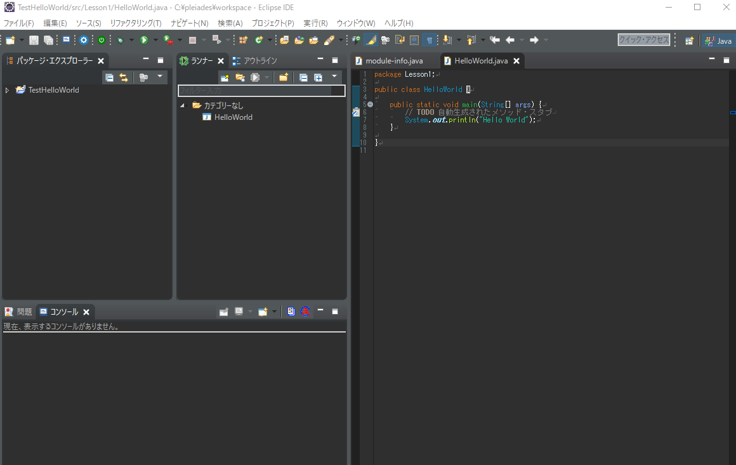Switch to the 問題 tab

(18, 311)
